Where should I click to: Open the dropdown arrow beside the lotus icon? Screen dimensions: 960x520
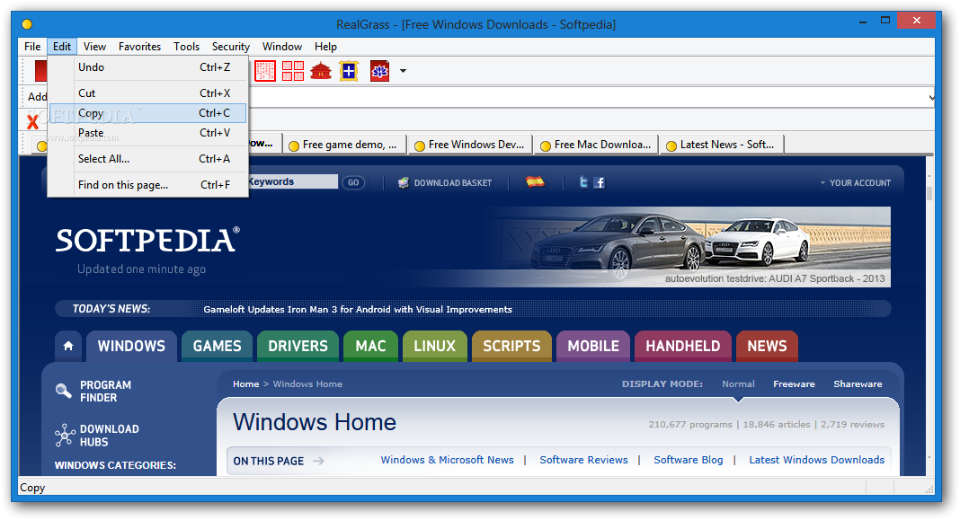pyautogui.click(x=403, y=71)
